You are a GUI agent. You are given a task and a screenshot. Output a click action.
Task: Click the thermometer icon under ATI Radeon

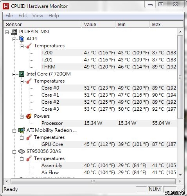[29, 137]
